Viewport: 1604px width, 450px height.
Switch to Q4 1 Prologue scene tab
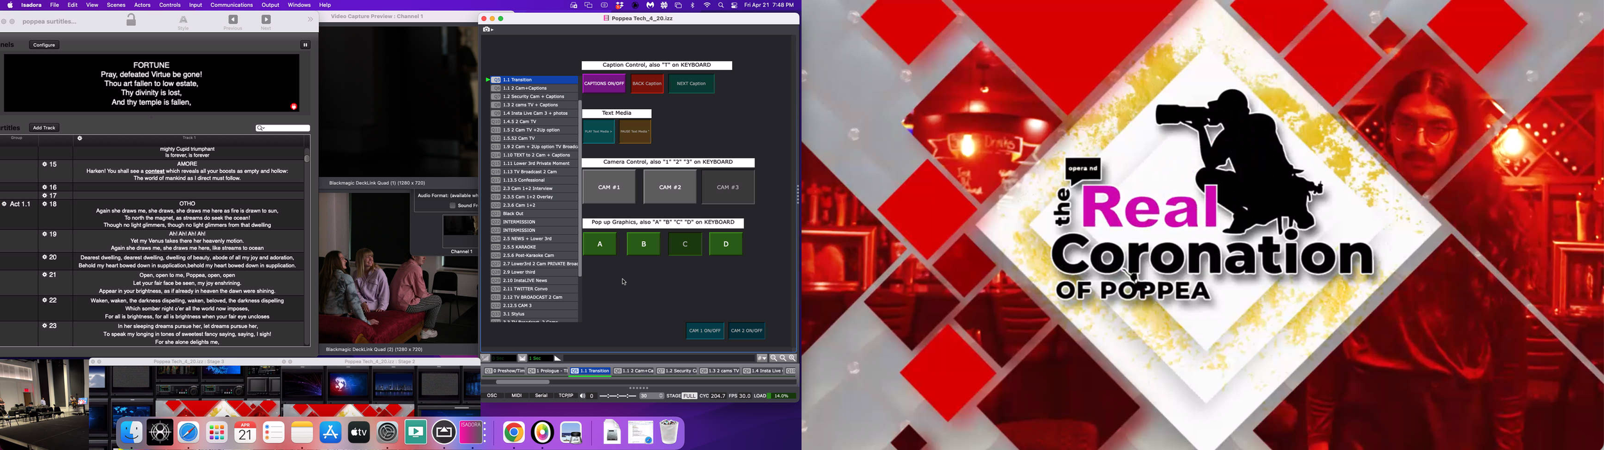[547, 371]
